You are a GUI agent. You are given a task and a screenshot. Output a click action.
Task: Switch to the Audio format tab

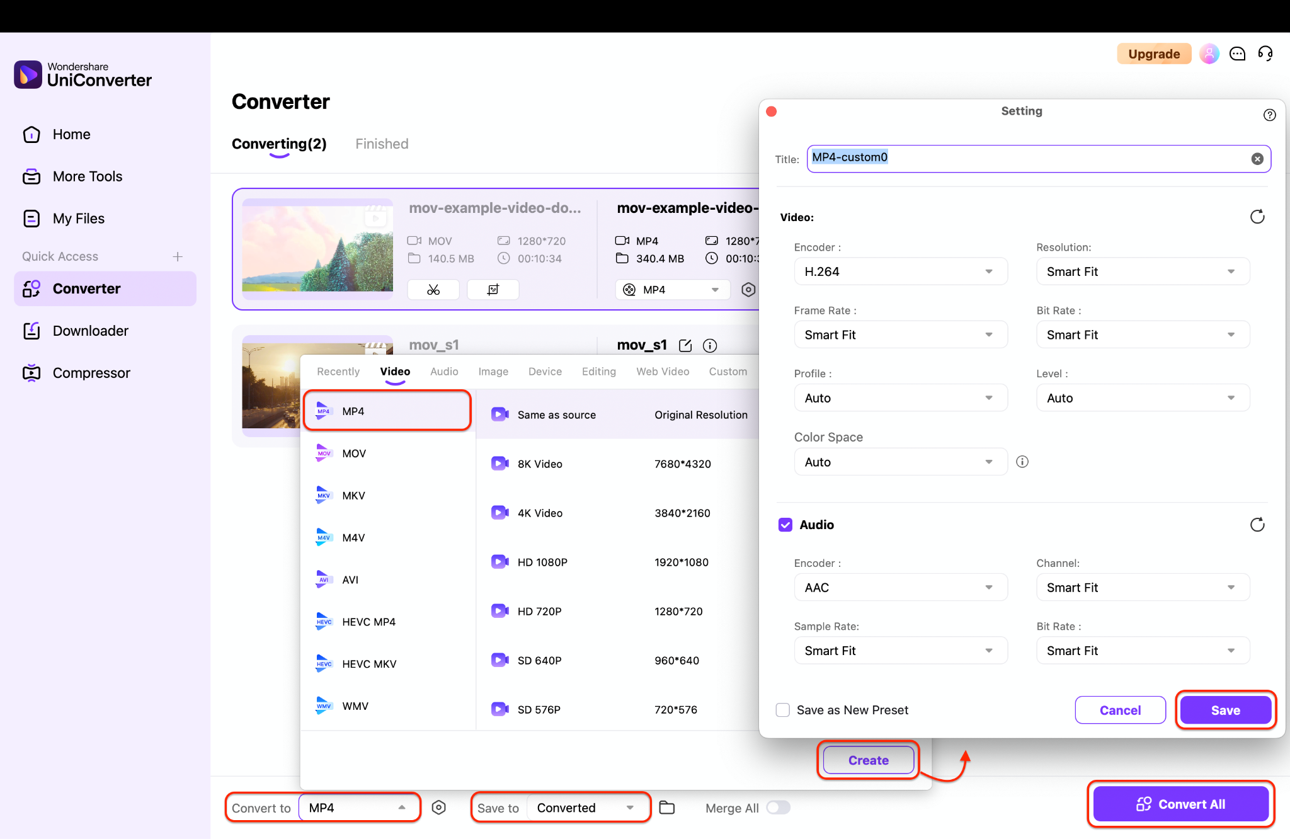[444, 372]
